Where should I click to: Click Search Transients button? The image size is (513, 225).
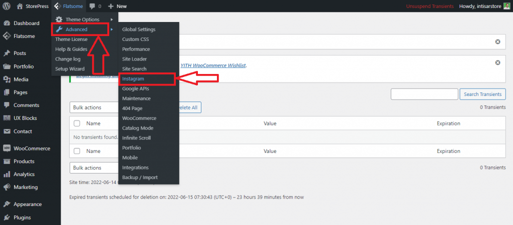482,94
